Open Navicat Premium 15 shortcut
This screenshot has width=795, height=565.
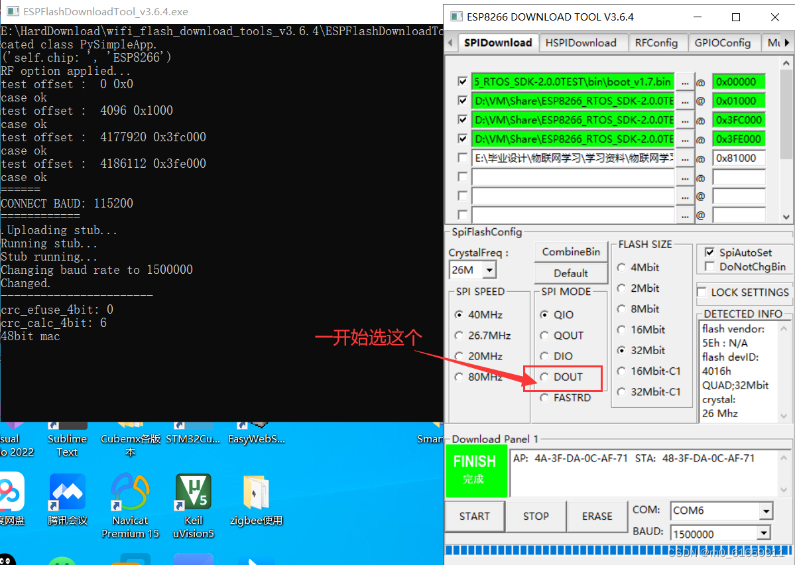coord(131,506)
